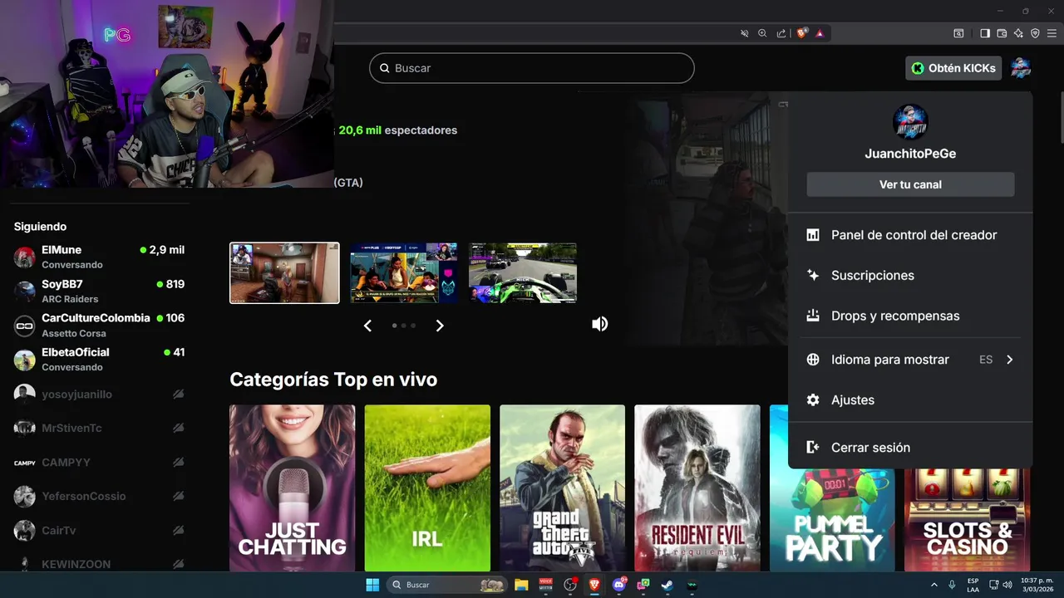Select the racing game stream thumbnail
Image resolution: width=1064 pixels, height=598 pixels.
(523, 273)
